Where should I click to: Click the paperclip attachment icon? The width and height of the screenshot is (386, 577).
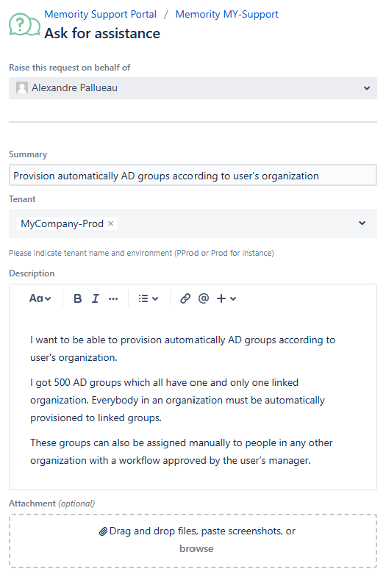coord(103,531)
